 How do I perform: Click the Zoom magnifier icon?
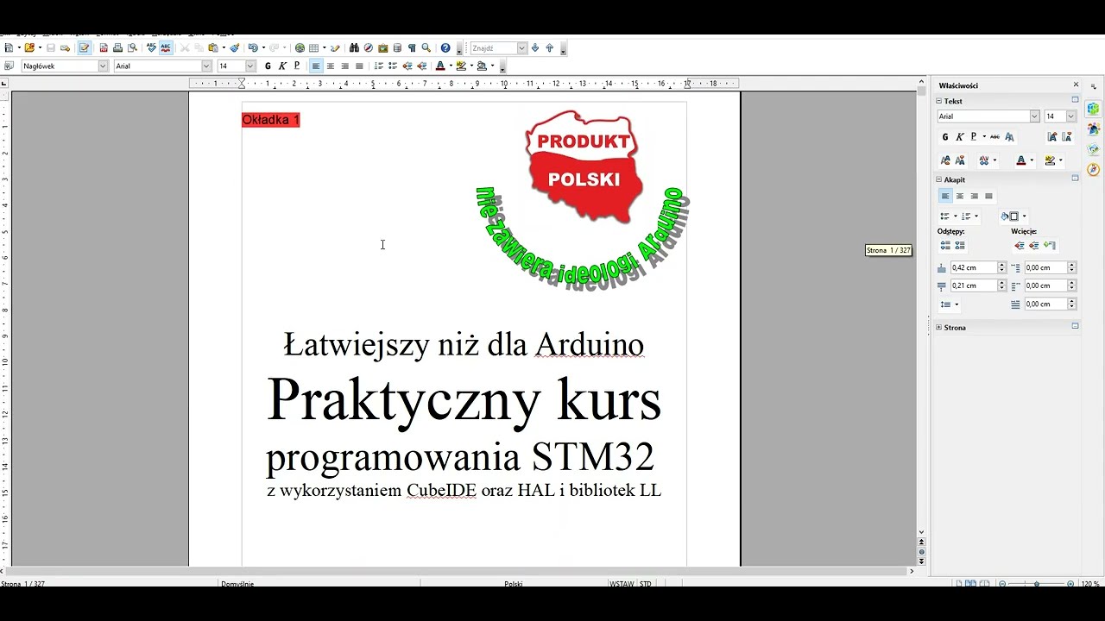426,47
